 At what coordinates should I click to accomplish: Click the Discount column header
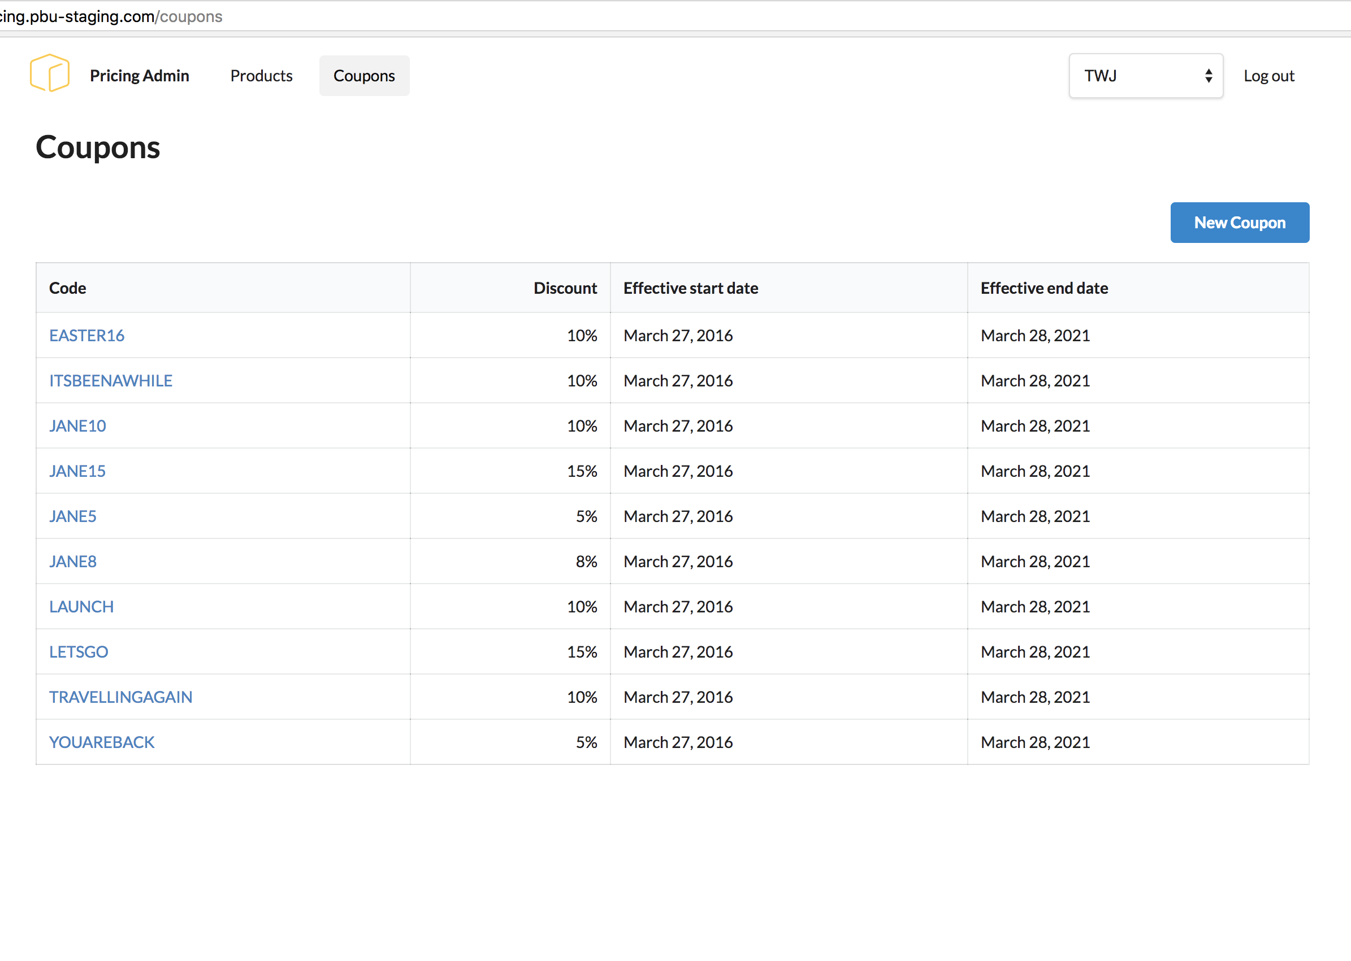pos(565,288)
